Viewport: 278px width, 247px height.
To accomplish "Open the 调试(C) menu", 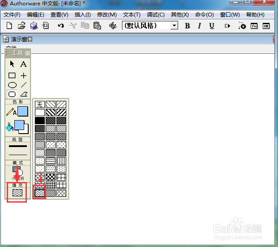I will pos(155,15).
